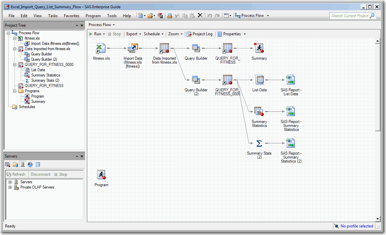Collapse the Programs folder in Project Tree
The height and width of the screenshot is (235, 386).
click(15, 91)
